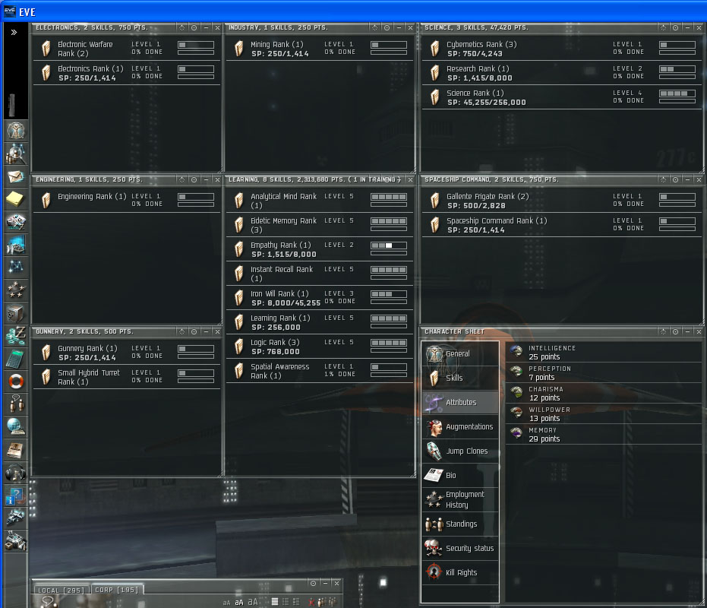Select the Attributes section

coord(460,403)
